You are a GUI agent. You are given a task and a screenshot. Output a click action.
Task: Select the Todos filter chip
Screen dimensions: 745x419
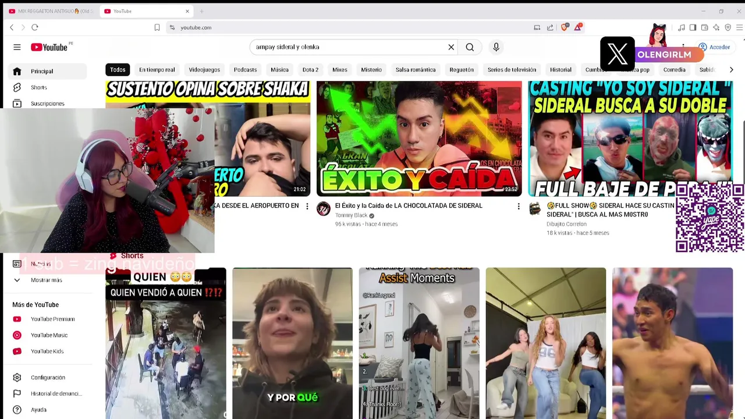point(118,70)
